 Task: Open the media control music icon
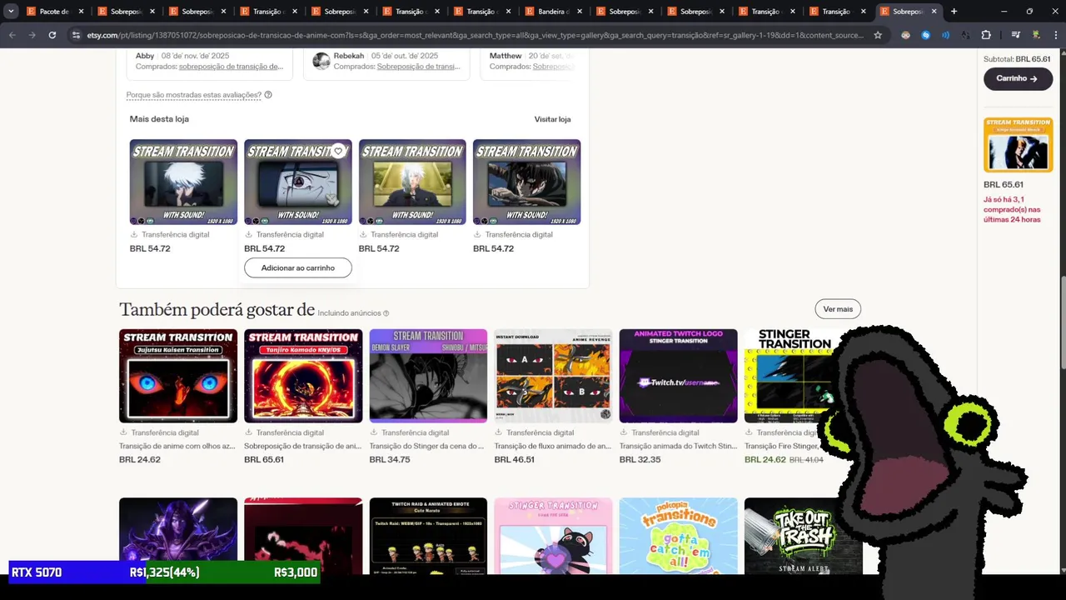click(1015, 35)
